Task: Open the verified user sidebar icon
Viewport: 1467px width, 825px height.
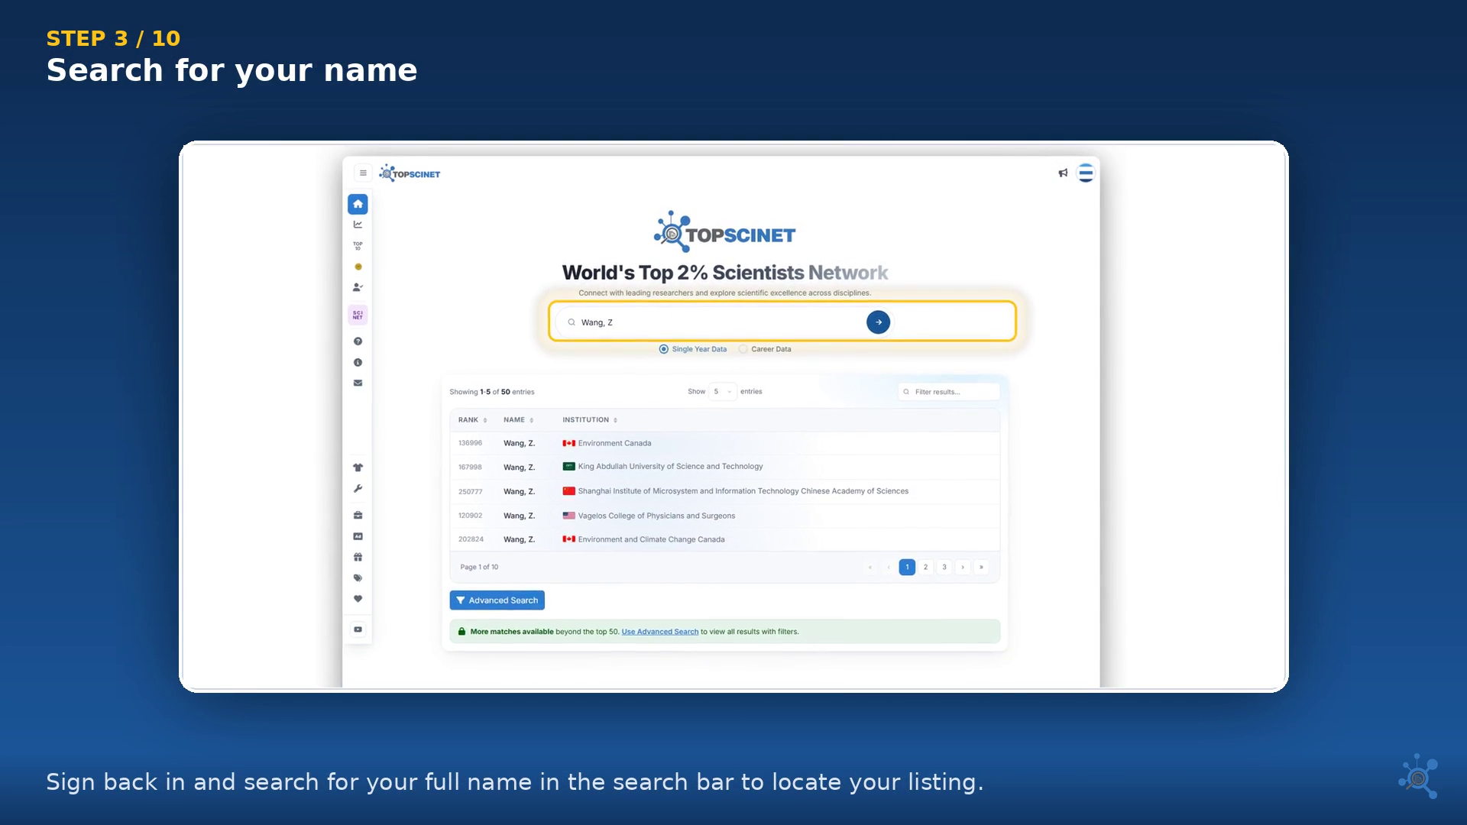Action: 358,287
